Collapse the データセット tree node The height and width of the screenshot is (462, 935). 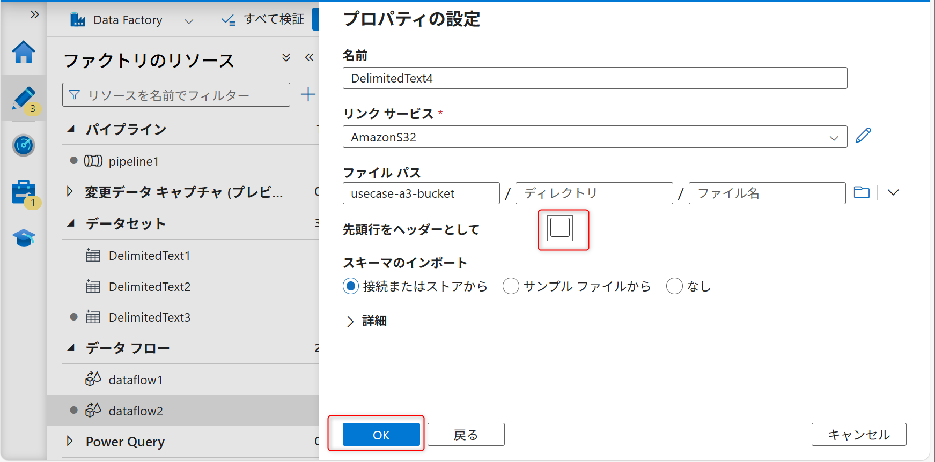click(71, 223)
